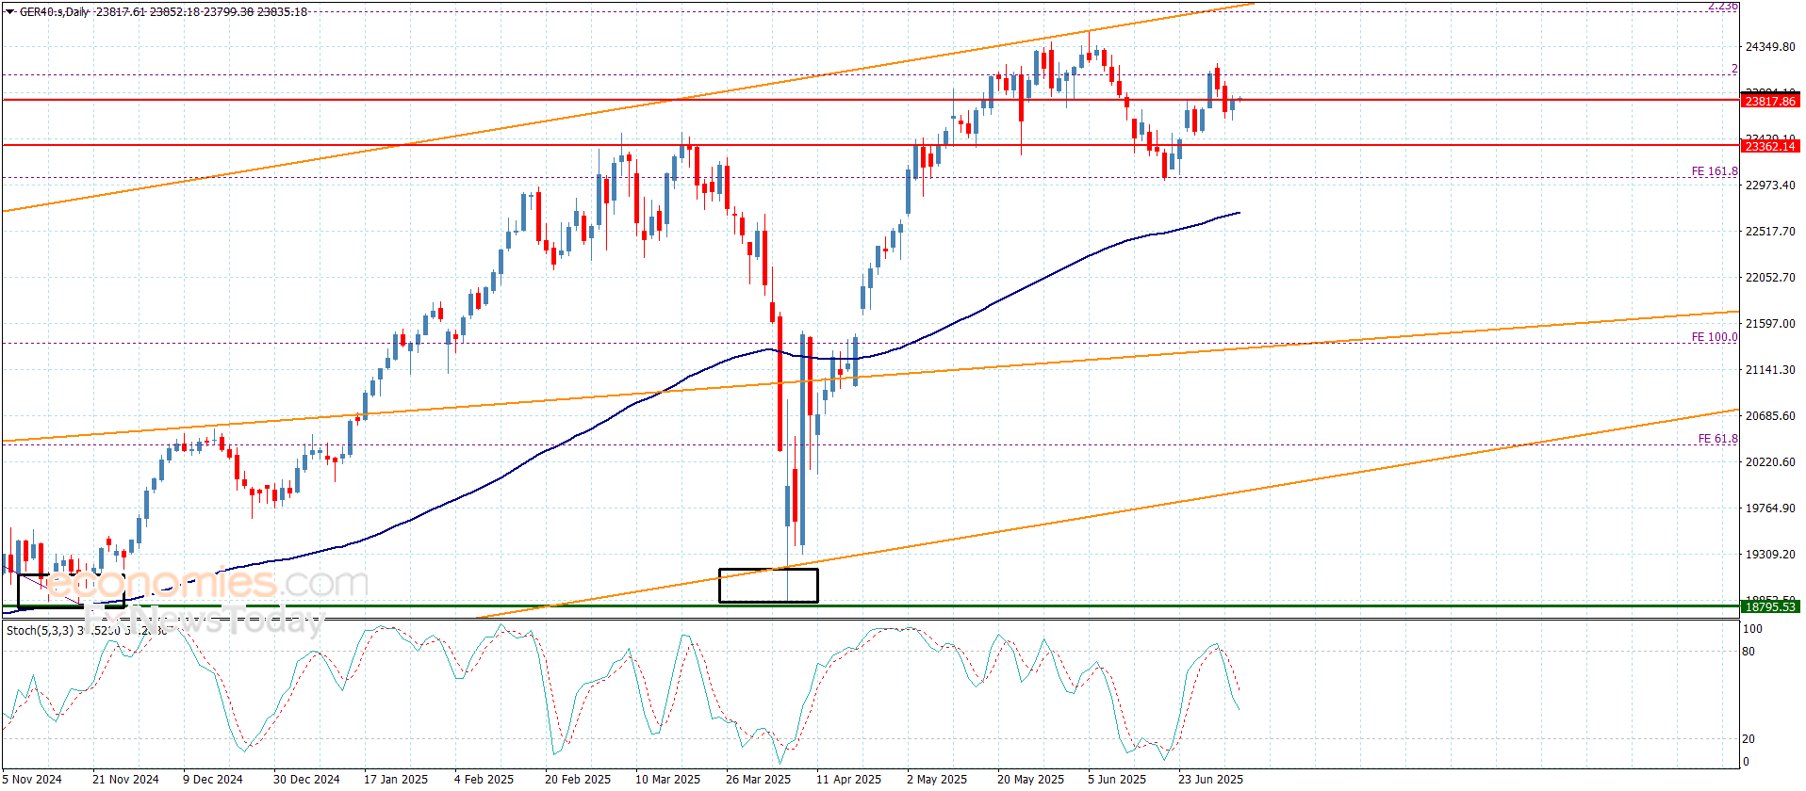
Task: Click the 22517.70 value on price axis
Action: click(1770, 232)
